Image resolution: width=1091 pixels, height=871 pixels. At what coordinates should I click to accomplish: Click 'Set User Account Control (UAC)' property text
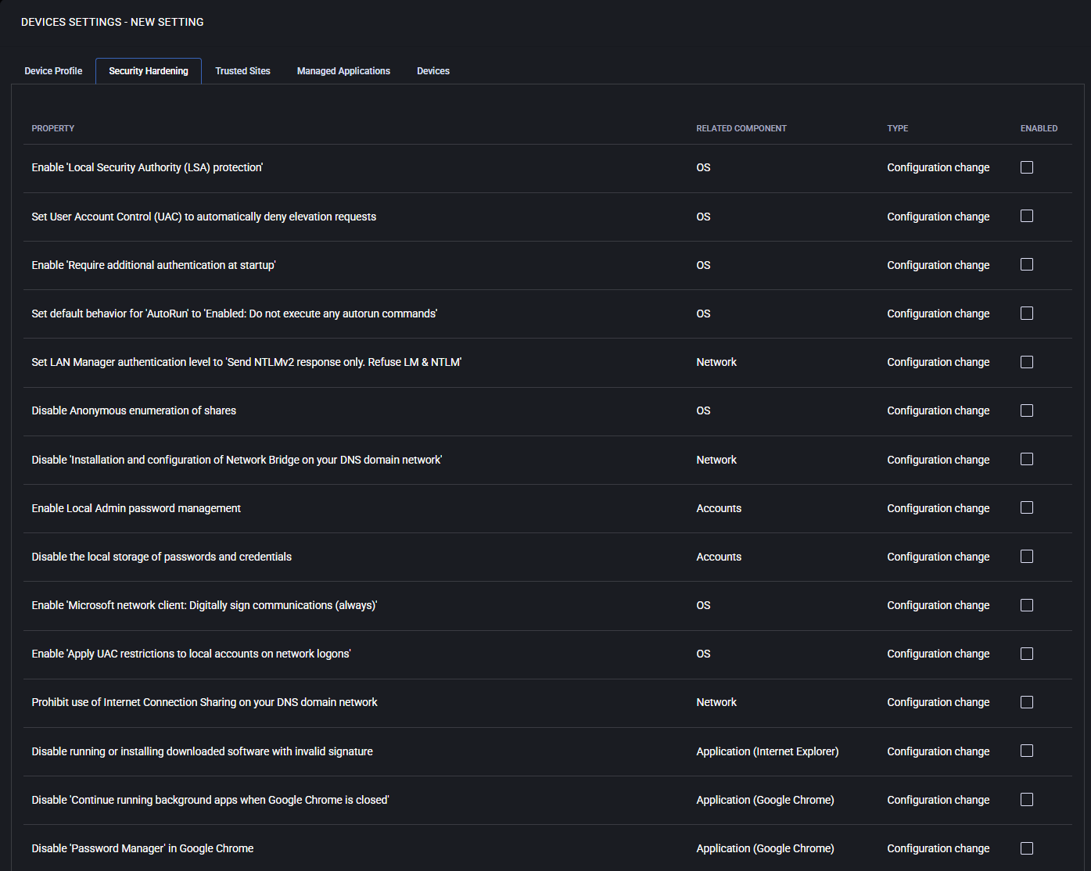click(203, 217)
